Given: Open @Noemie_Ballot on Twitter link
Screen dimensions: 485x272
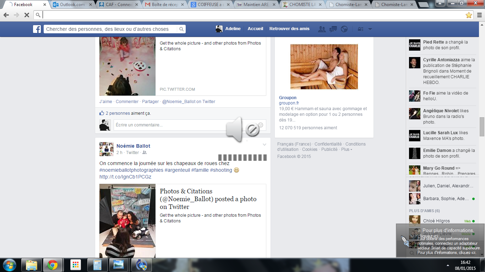Looking at the screenshot, I should pos(189,102).
